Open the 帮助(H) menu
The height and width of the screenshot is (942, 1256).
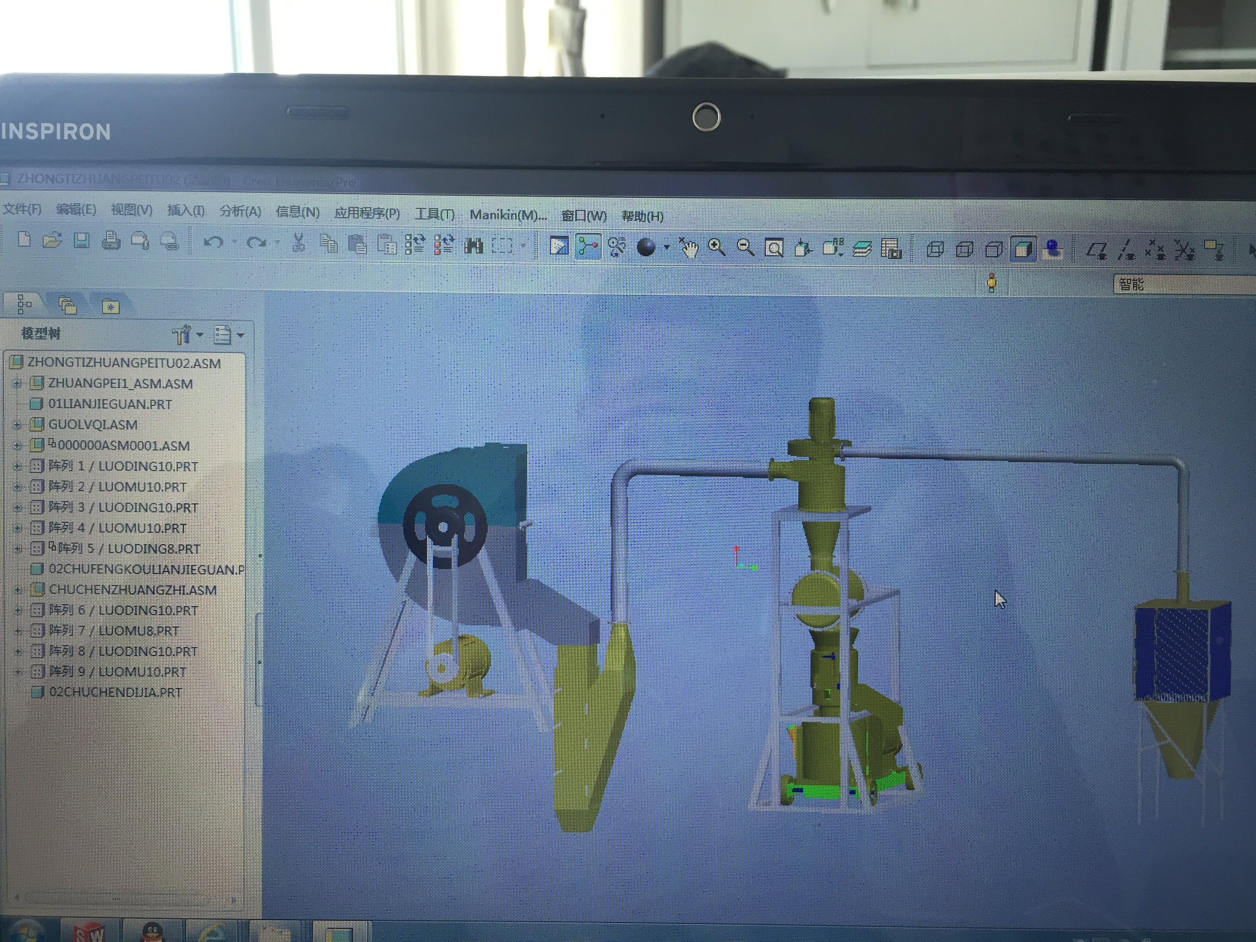click(x=642, y=216)
